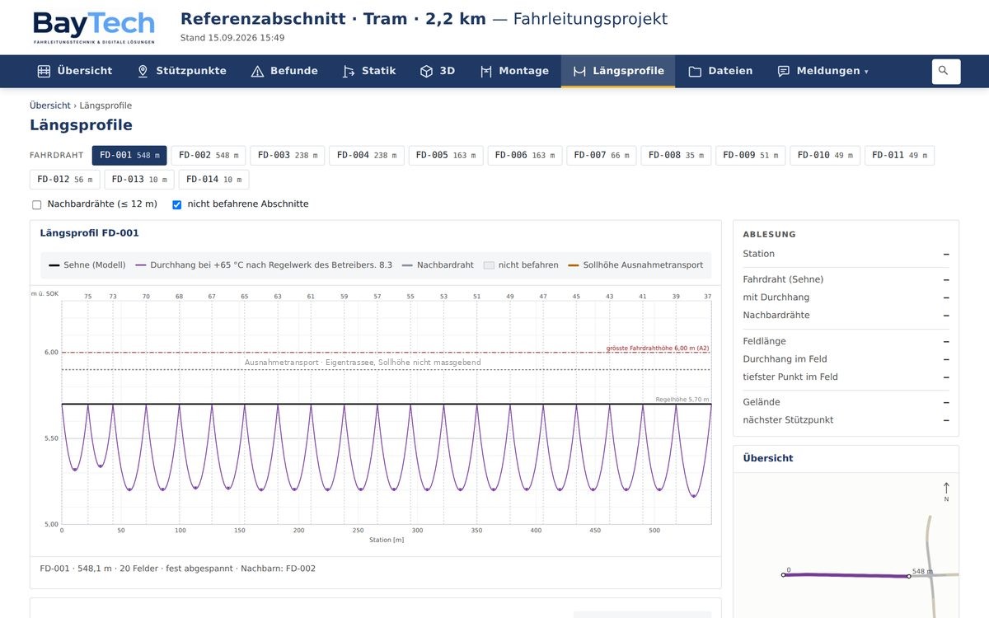The height and width of the screenshot is (618, 989).
Task: Toggle Sollhöhe Ausnahmetransport legend entry
Action: (635, 265)
